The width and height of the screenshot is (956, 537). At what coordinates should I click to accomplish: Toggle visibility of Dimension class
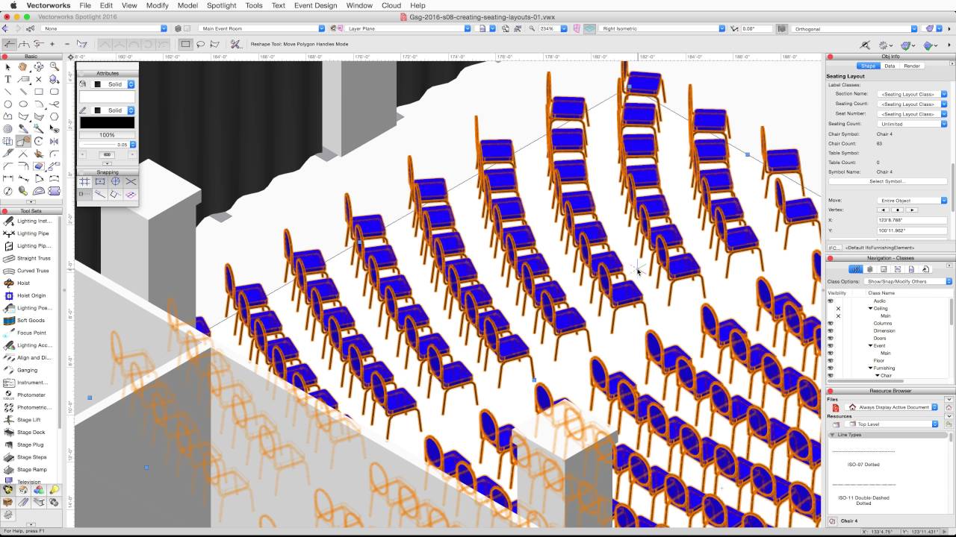coord(831,330)
